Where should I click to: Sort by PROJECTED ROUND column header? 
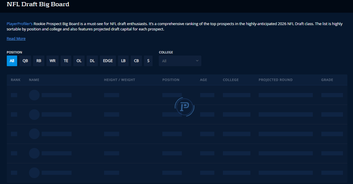tap(276, 80)
